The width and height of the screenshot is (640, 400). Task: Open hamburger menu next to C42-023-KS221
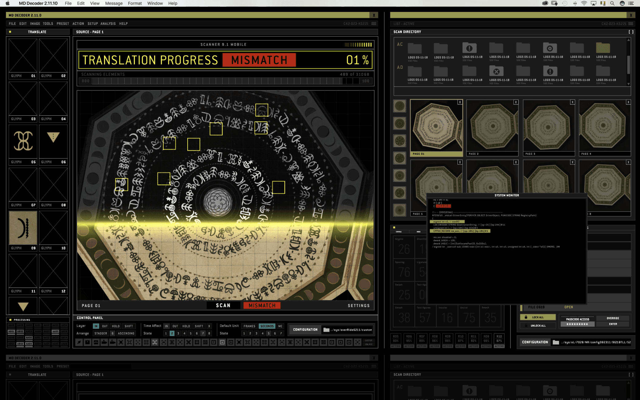[x=374, y=24]
